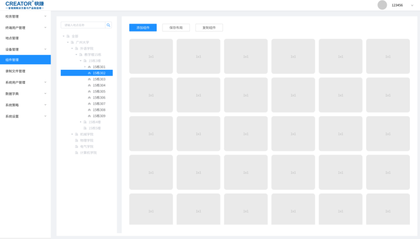Open the account dropdown next to 123456
Viewport: 420px width, 239px height.
(x=412, y=6)
